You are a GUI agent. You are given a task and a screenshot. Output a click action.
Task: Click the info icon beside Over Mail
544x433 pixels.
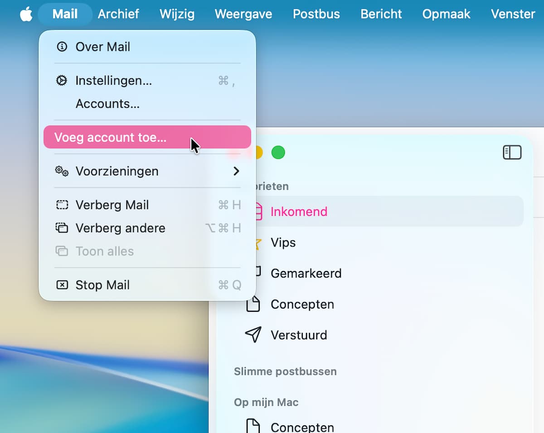point(62,47)
